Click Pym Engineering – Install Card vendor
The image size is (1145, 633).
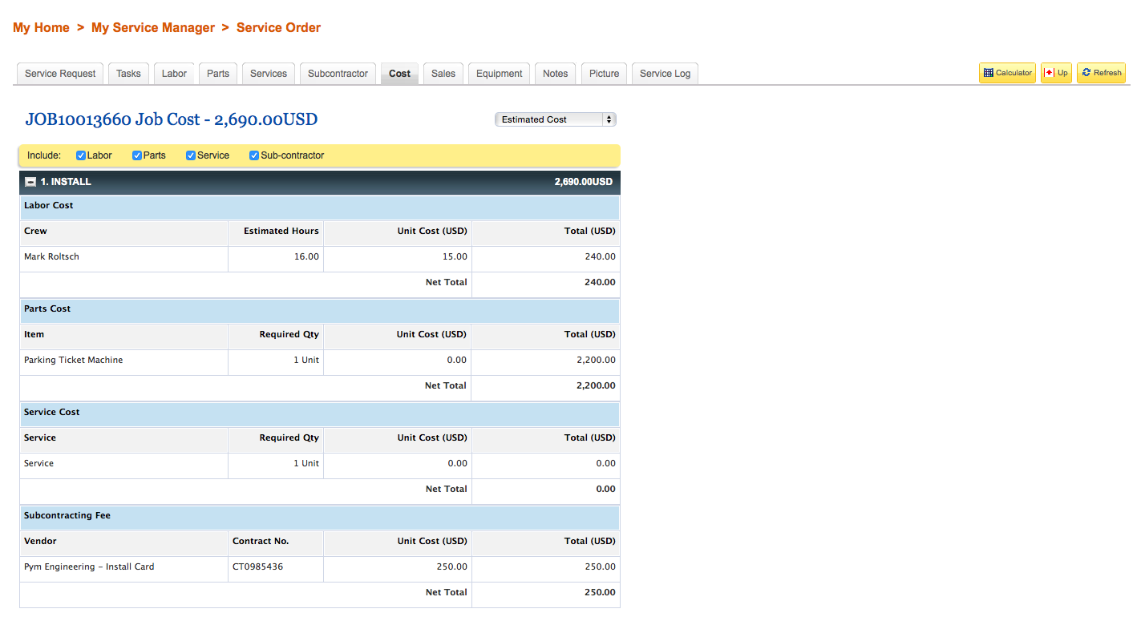coord(89,566)
